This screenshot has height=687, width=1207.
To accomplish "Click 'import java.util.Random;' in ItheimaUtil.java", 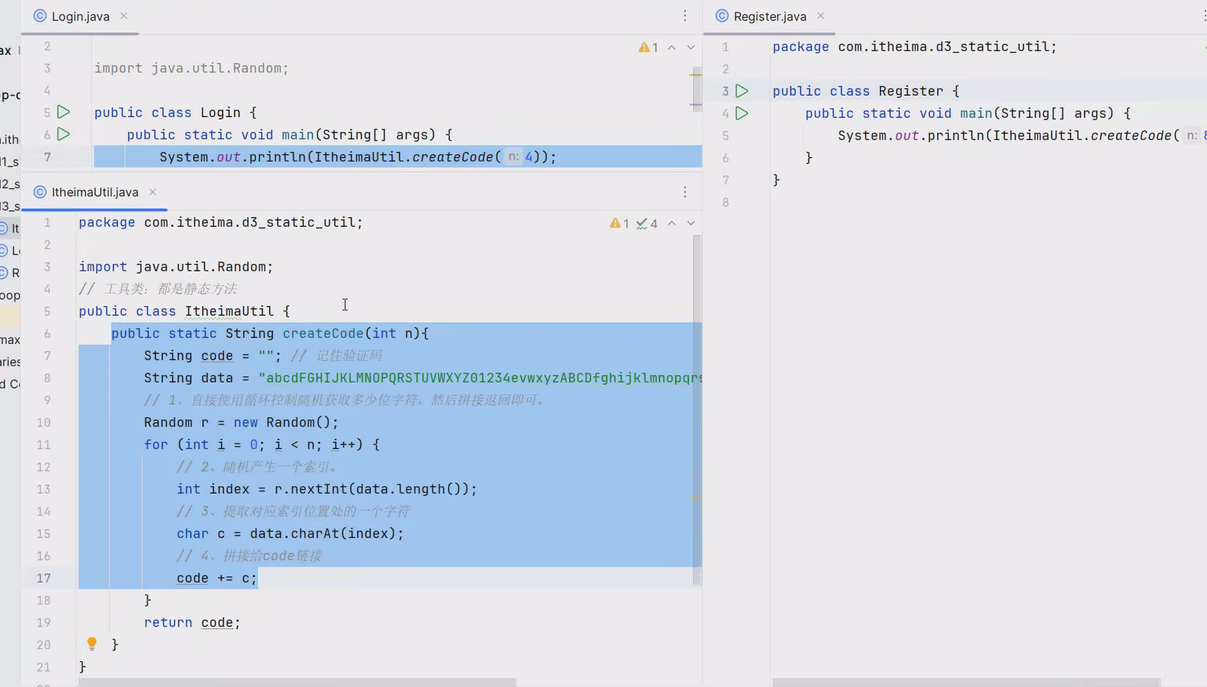I will click(x=176, y=267).
